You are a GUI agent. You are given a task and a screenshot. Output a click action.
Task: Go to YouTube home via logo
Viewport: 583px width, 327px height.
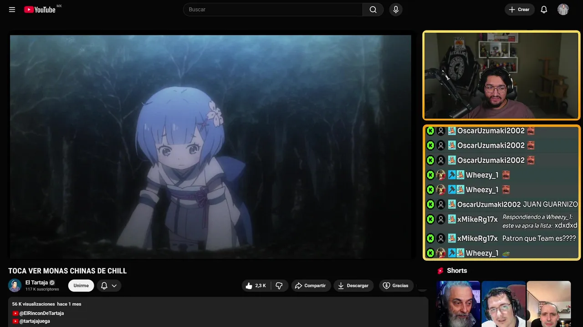(40, 10)
